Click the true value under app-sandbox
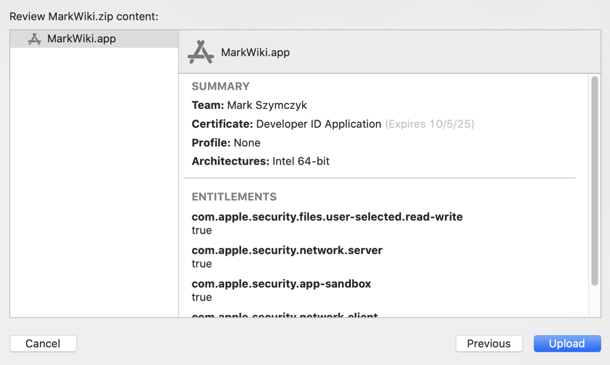Screen dimensions: 610x365 click(x=201, y=297)
